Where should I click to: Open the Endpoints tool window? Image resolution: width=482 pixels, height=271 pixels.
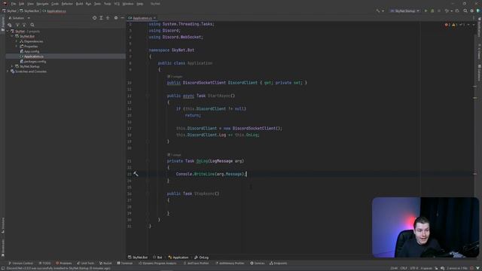click(278, 263)
